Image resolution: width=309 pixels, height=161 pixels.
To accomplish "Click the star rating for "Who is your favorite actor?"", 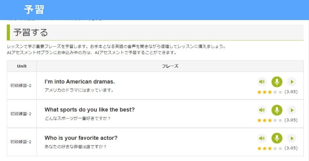I will (270, 148).
